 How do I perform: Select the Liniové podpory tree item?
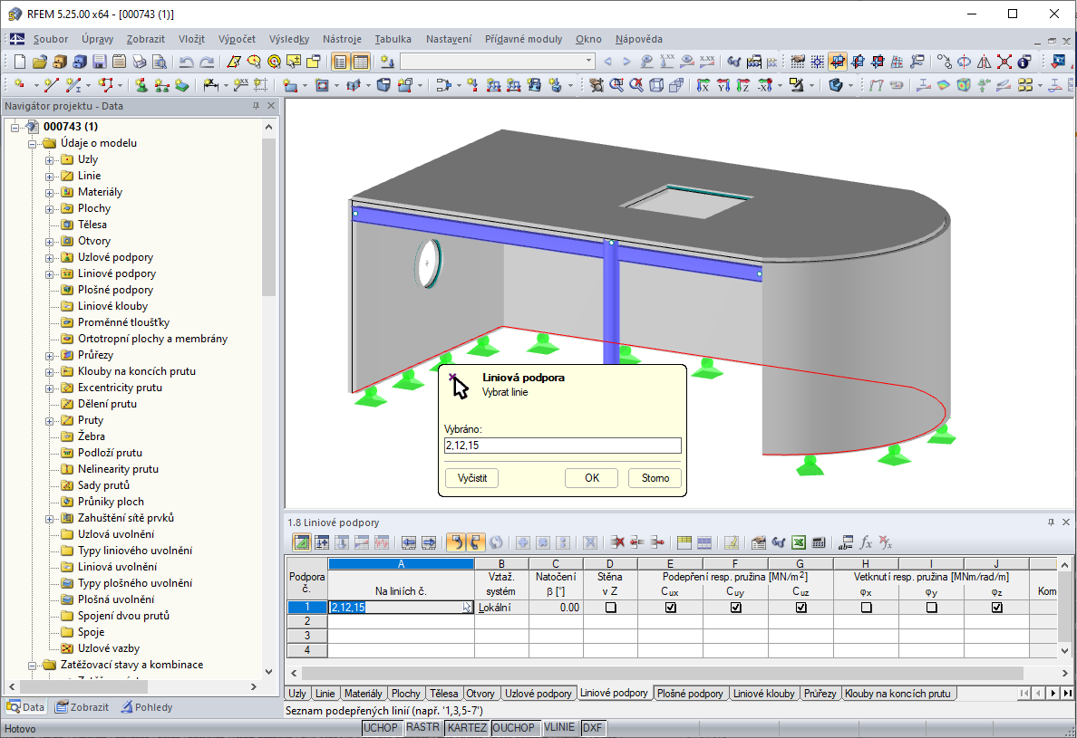point(117,273)
